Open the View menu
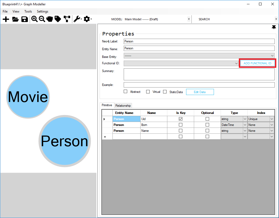 pos(16,11)
